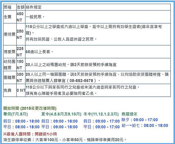
Task: Click the 農曆過年 label
Action: (129, 114)
